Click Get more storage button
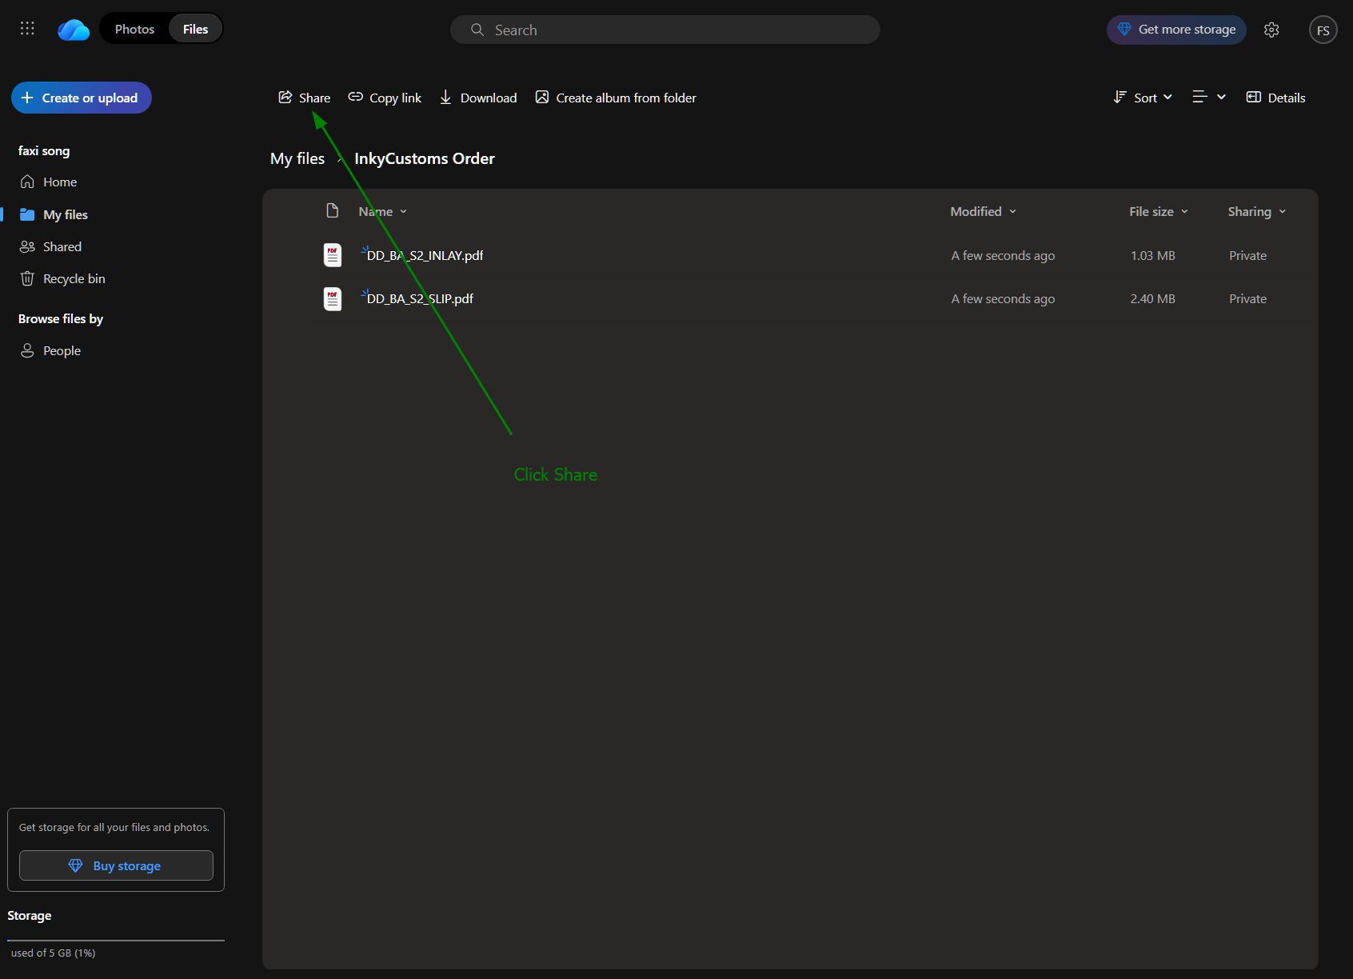 (1176, 30)
